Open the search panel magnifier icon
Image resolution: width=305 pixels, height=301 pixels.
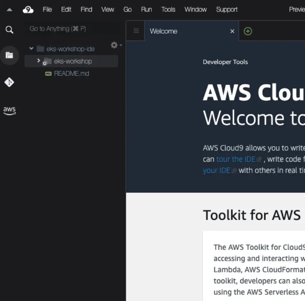coord(10,30)
